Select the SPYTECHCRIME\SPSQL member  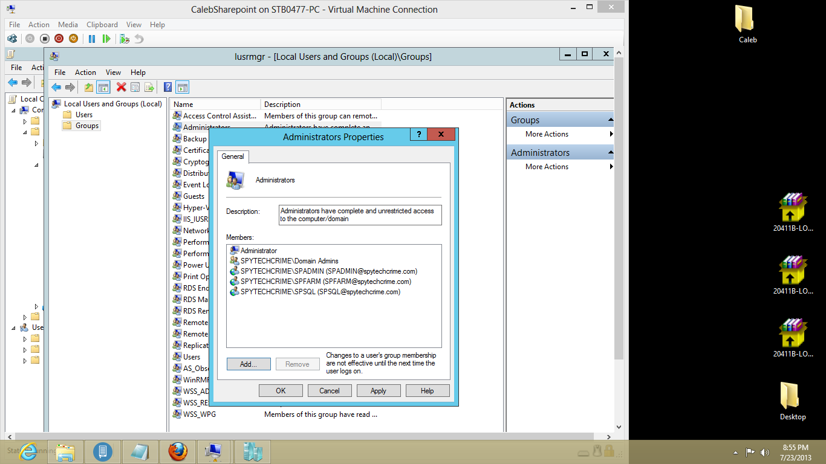315,292
